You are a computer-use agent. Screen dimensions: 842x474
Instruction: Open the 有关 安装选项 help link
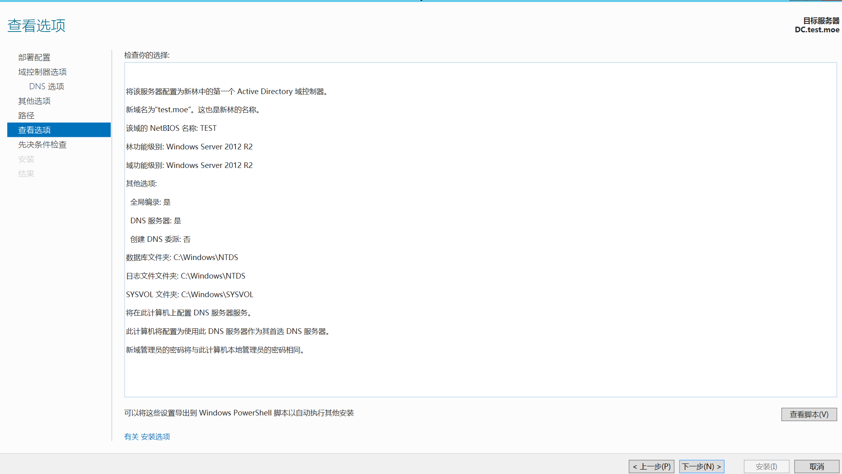147,436
